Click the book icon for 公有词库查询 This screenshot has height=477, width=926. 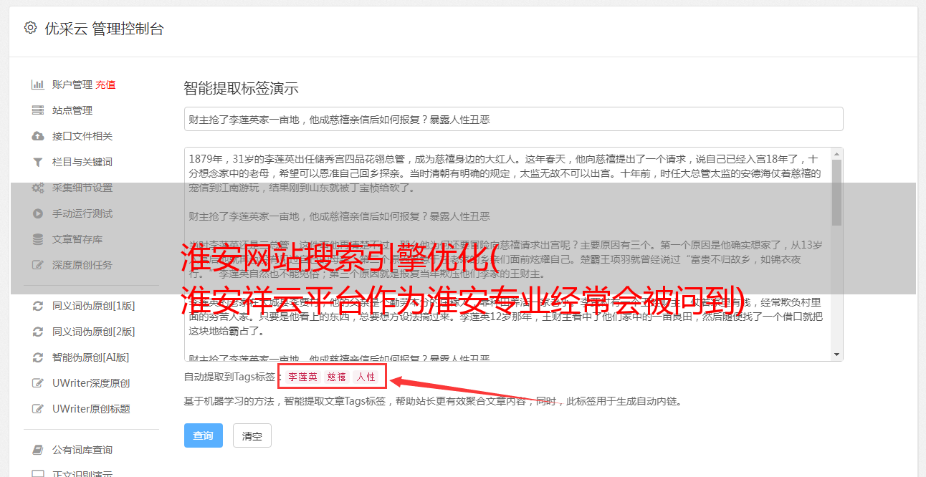(x=38, y=450)
